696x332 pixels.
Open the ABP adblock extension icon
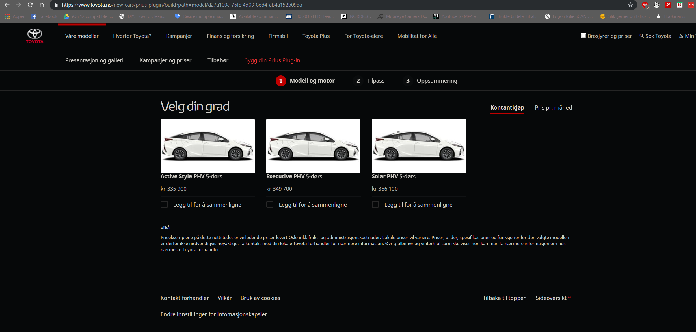tap(645, 5)
